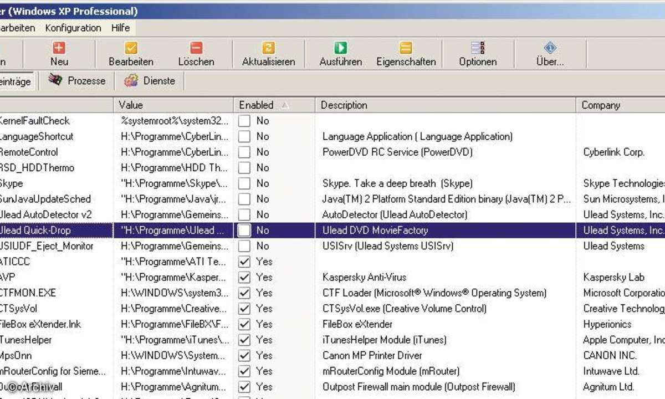
Task: Sort by the Description column header
Action: tap(446, 105)
